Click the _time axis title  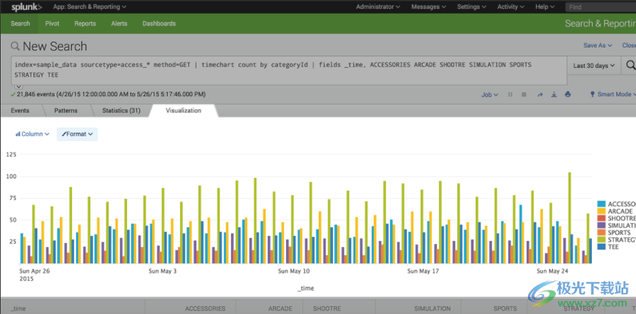305,288
